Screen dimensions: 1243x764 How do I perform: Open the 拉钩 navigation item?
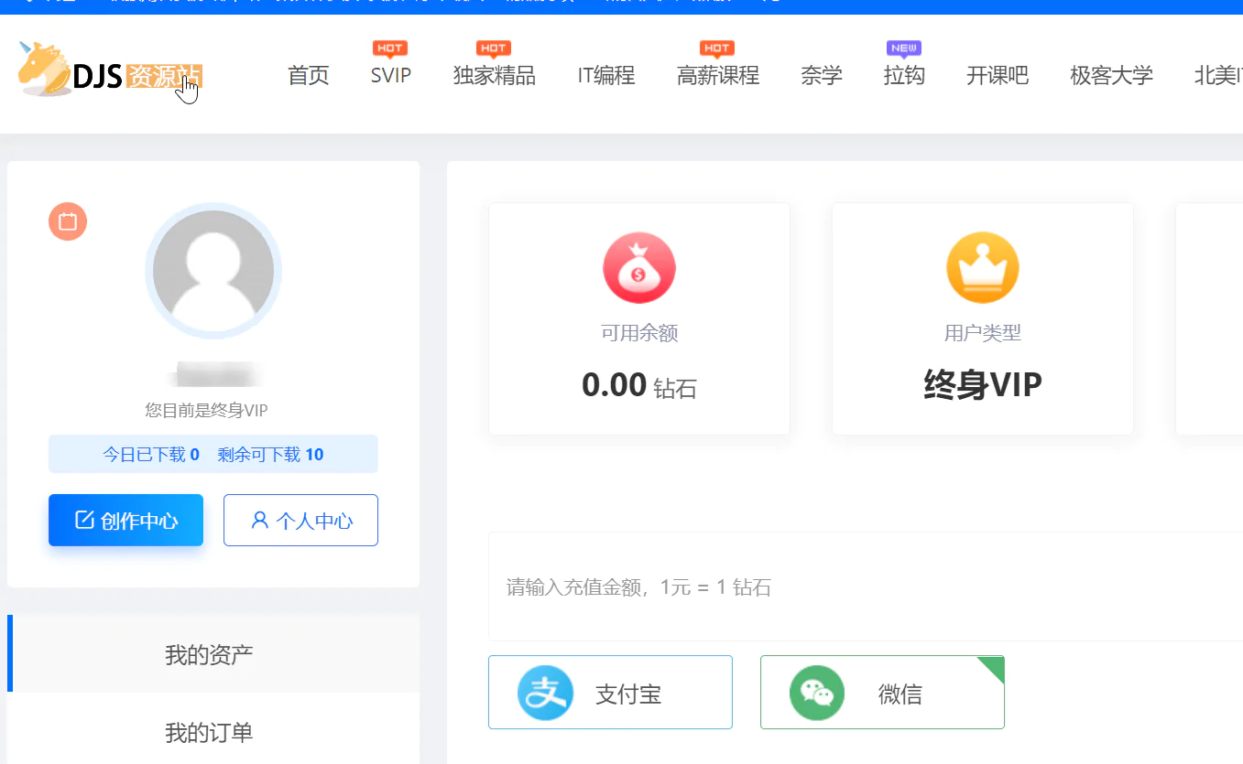click(904, 75)
